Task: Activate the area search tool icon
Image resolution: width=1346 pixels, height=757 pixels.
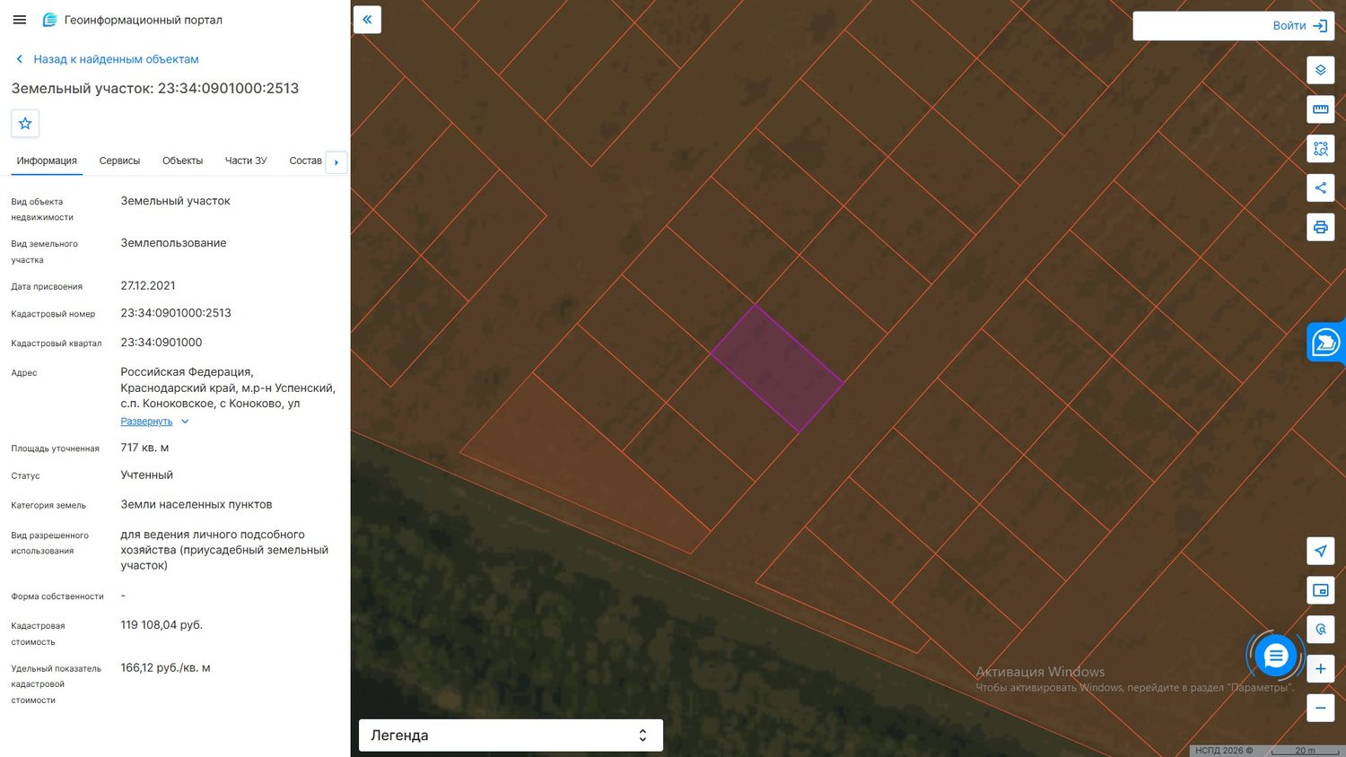Action: [x=1320, y=149]
